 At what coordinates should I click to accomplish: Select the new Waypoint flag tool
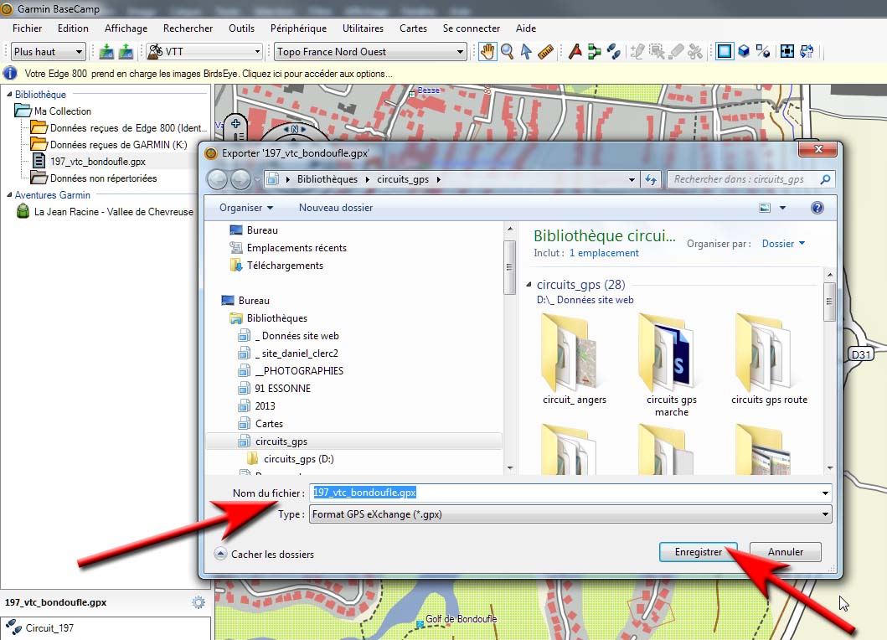(575, 51)
